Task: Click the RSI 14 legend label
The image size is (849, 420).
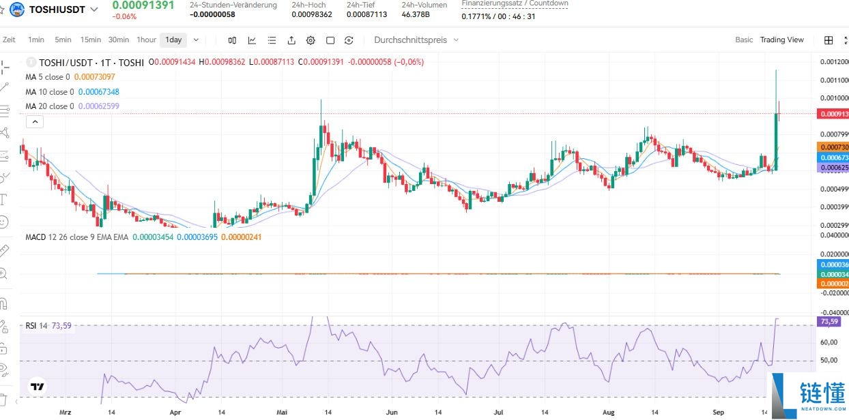Action: click(48, 325)
